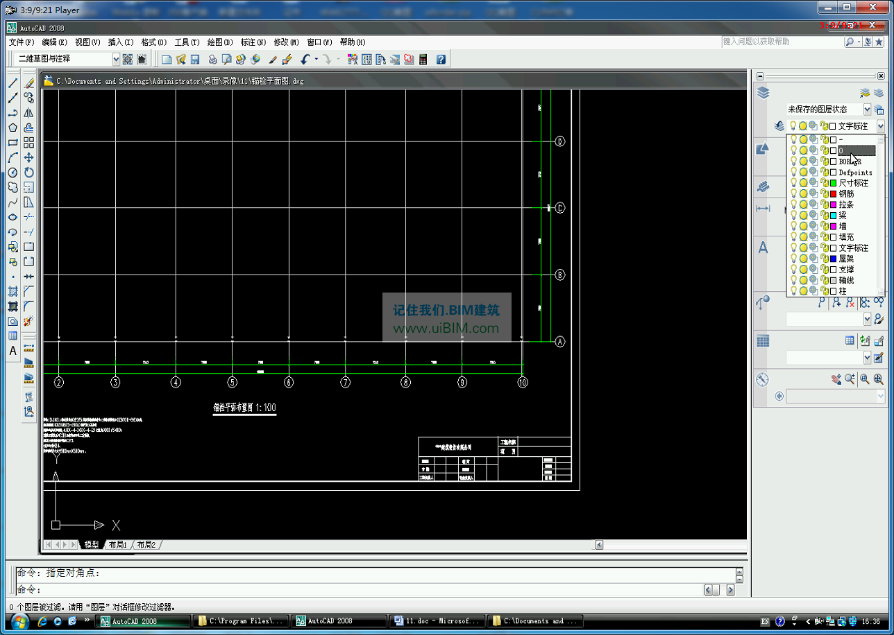Pick the Circle tool in draw toolbar
This screenshot has height=635, width=894.
click(x=12, y=173)
